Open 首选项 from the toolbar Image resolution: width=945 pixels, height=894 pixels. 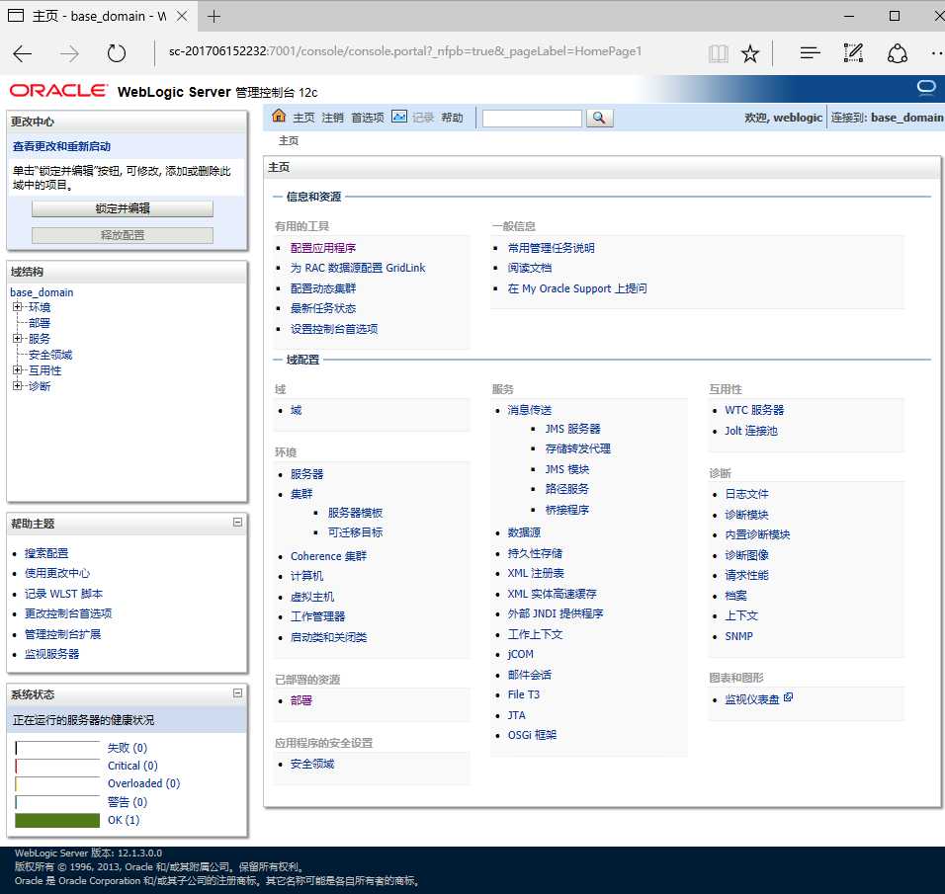368,118
